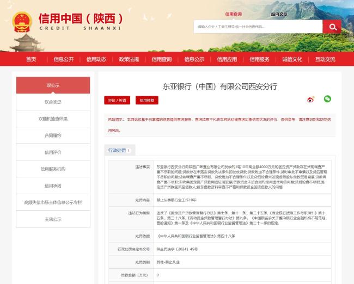Image resolution: width=354 pixels, height=284 pixels.
Task: Select the 站内文章 search tab
Action: click(279, 14)
